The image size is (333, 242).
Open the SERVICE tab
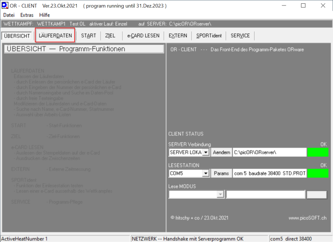pyautogui.click(x=240, y=36)
